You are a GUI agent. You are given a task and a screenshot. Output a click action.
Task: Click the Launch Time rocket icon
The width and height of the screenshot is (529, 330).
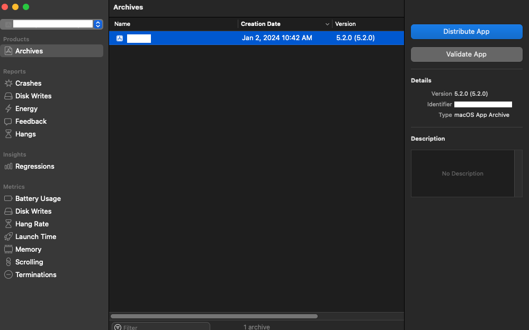click(8, 236)
